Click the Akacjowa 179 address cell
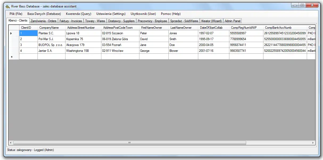 pos(83,45)
